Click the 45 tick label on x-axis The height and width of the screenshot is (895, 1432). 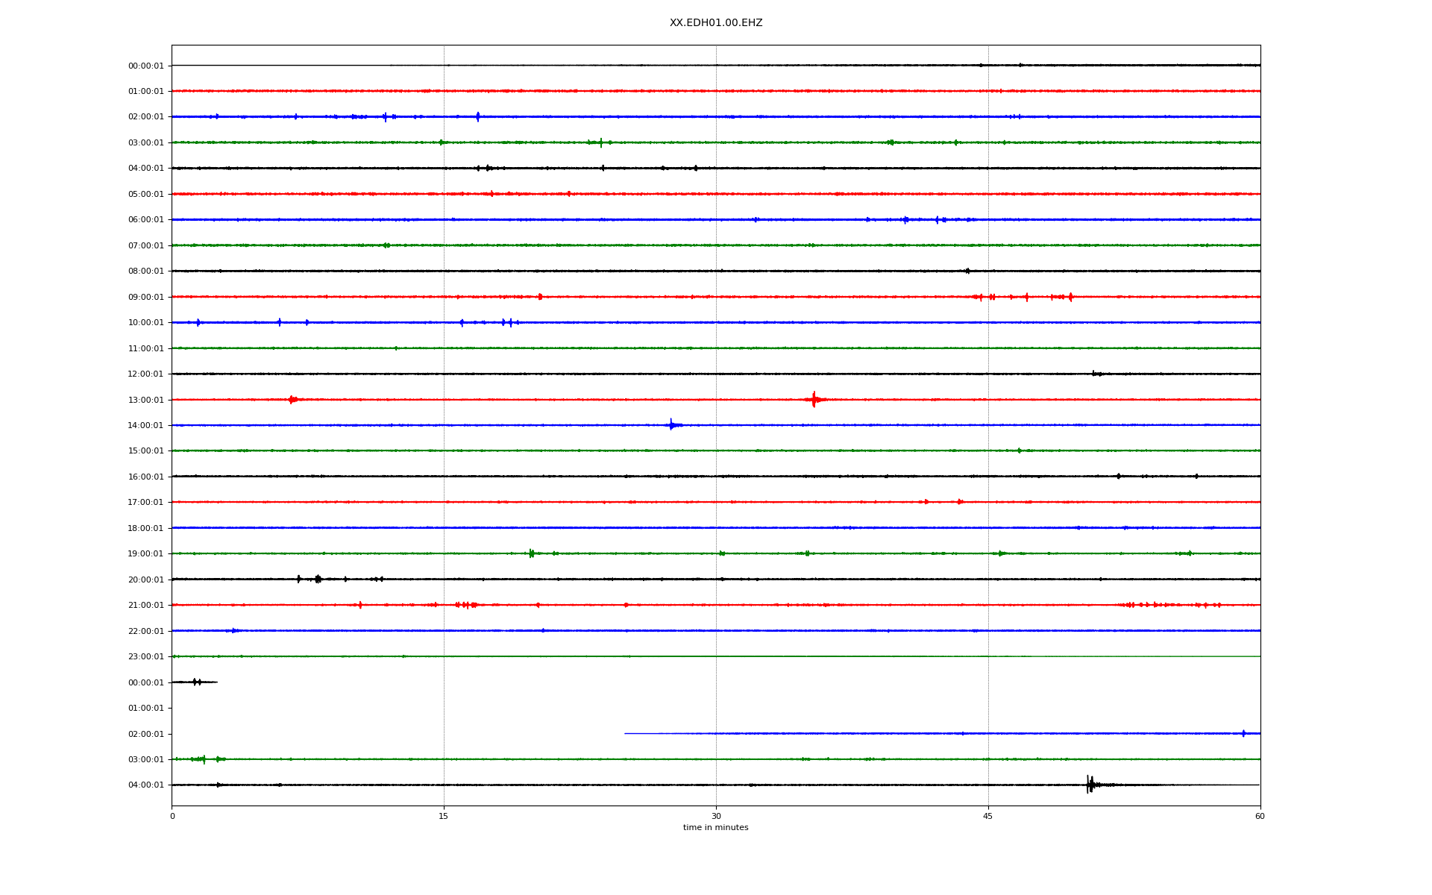click(x=988, y=816)
